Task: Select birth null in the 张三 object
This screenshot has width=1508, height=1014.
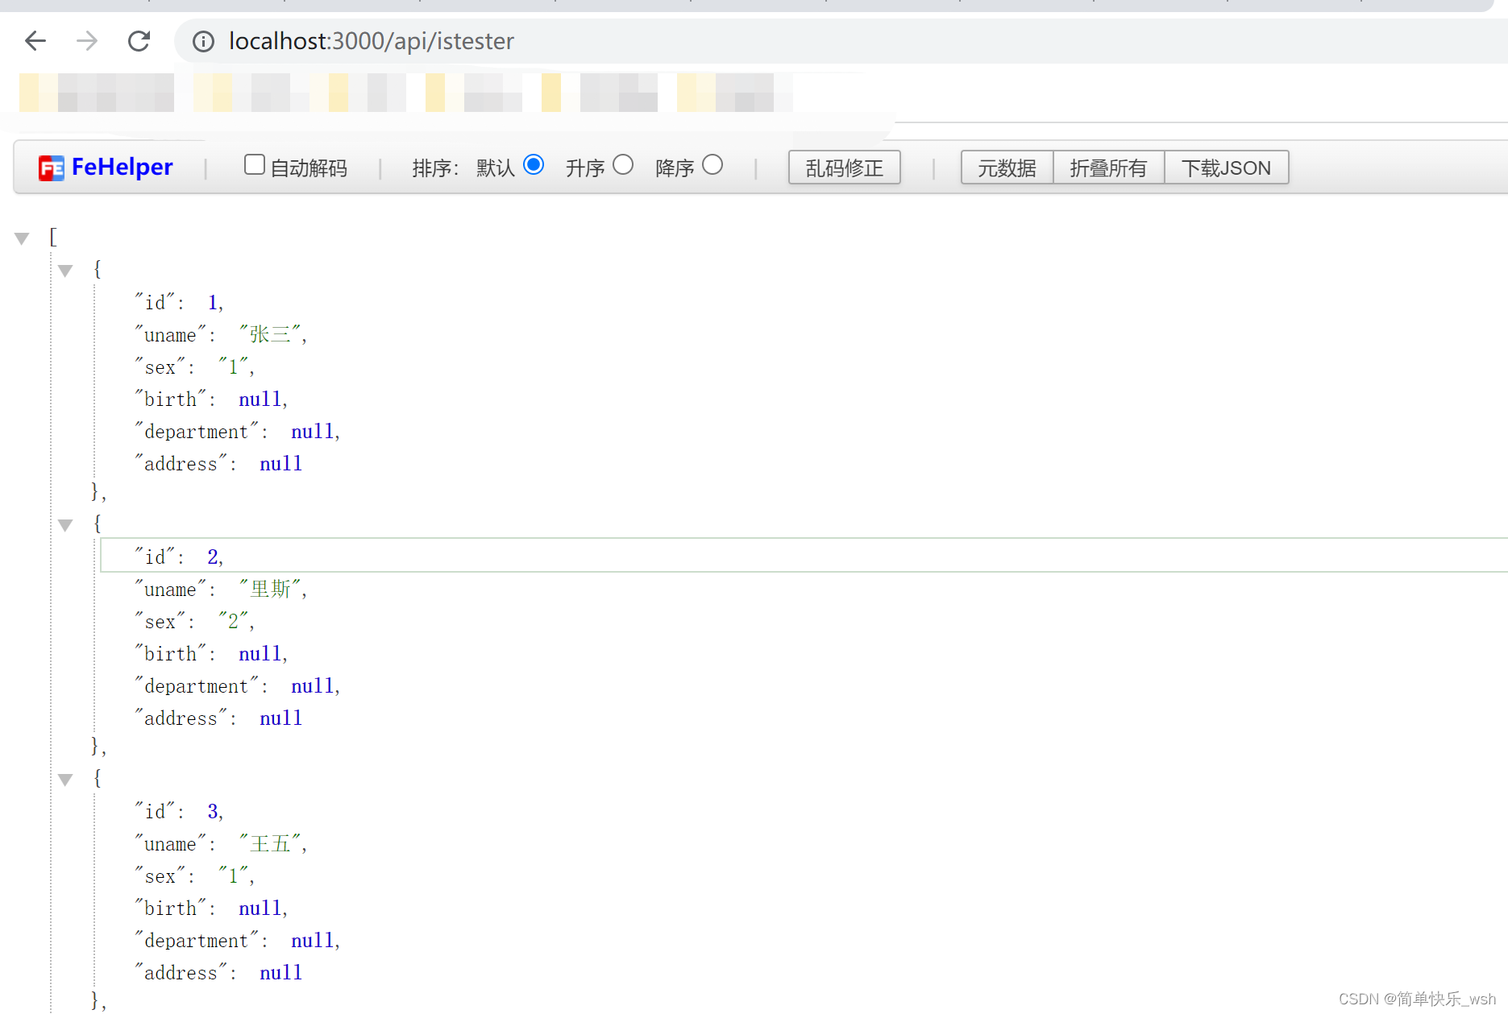Action: coord(260,399)
